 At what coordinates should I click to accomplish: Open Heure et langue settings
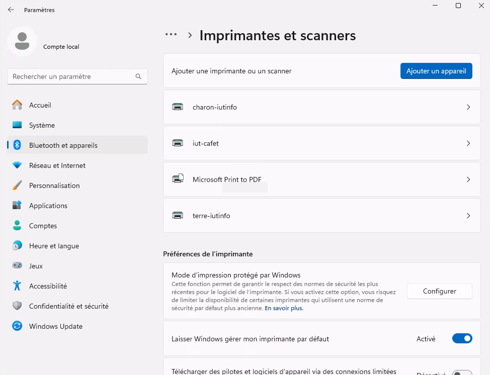click(77, 245)
